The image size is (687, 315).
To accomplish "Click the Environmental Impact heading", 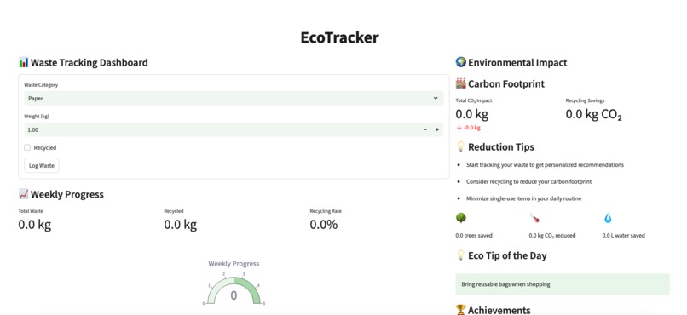I will click(x=517, y=62).
